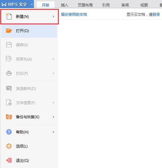Click the 显示云文档，请 text

click(x=140, y=14)
